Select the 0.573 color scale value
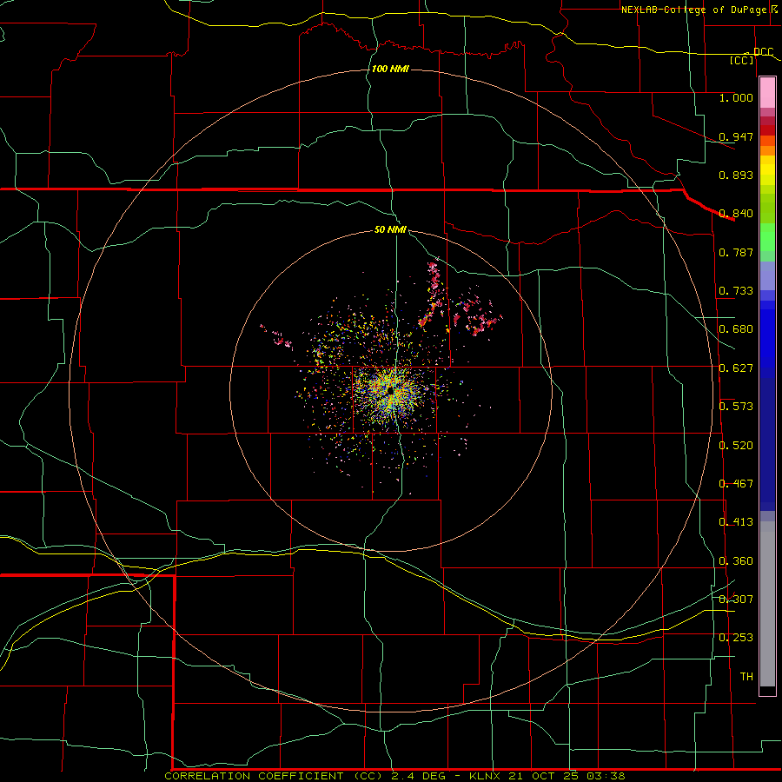 pos(736,407)
